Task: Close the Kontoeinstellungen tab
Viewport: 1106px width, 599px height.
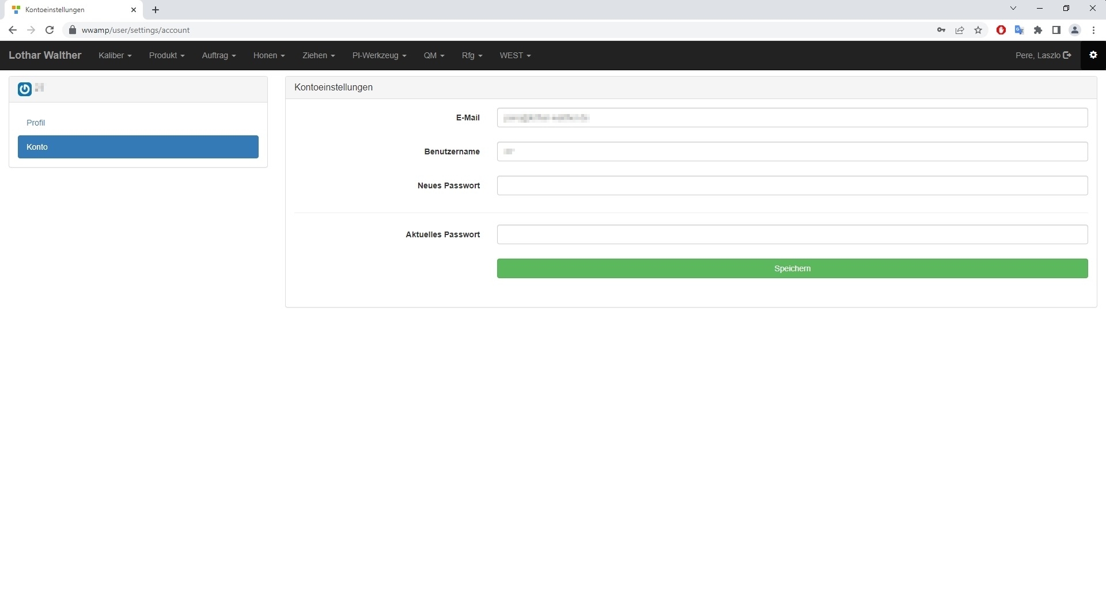Action: pyautogui.click(x=134, y=10)
